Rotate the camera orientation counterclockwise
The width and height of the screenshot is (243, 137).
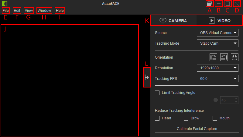pos(224,57)
